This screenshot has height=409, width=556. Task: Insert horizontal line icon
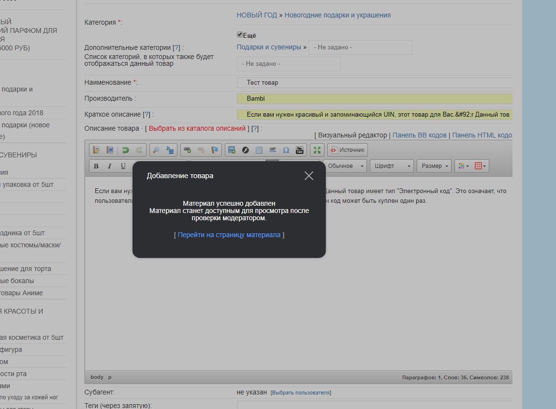point(272,150)
